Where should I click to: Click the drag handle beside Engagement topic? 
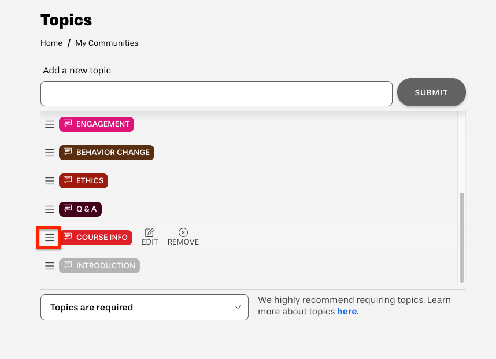(50, 124)
